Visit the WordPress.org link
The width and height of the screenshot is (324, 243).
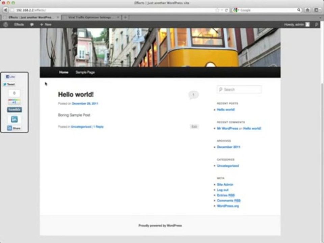pyautogui.click(x=228, y=206)
